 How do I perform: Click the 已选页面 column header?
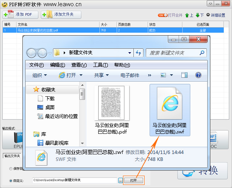pos(203,24)
